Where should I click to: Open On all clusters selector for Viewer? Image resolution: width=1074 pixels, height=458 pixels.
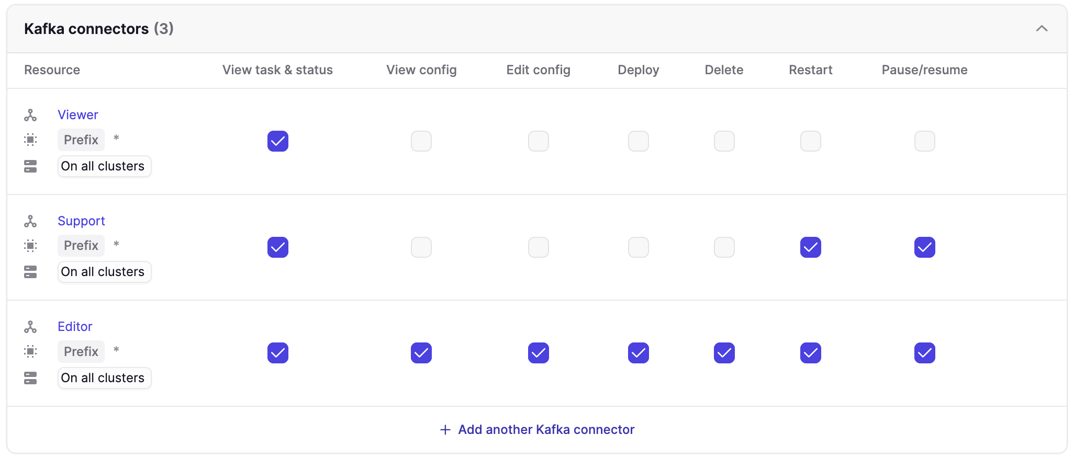(104, 166)
